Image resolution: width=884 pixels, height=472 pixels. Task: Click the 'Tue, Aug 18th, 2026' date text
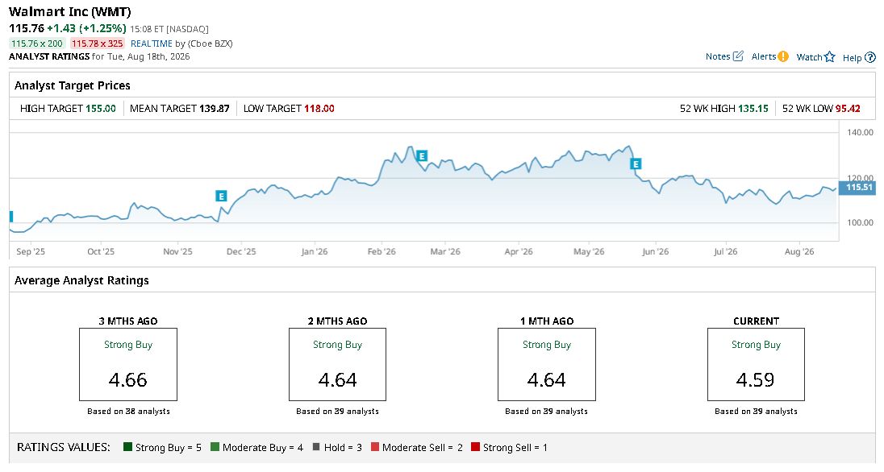click(148, 56)
